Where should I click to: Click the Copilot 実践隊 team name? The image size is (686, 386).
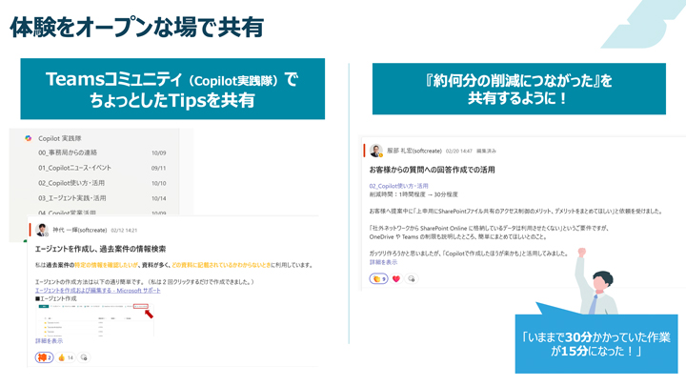coord(60,138)
